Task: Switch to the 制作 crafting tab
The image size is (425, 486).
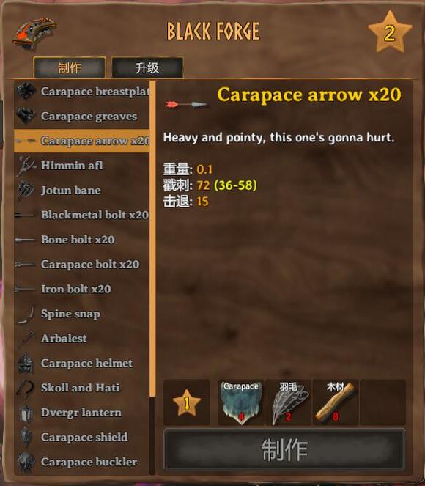Action: pyautogui.click(x=70, y=67)
